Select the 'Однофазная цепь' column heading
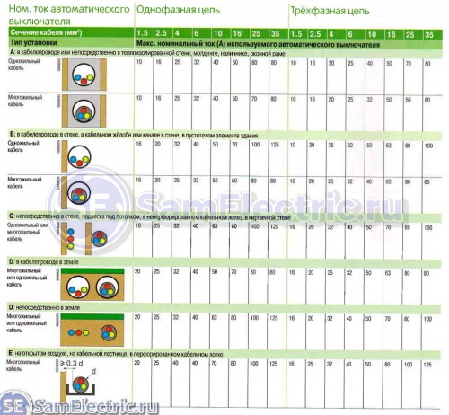Viewport: 449px width, 415px height. tap(178, 10)
